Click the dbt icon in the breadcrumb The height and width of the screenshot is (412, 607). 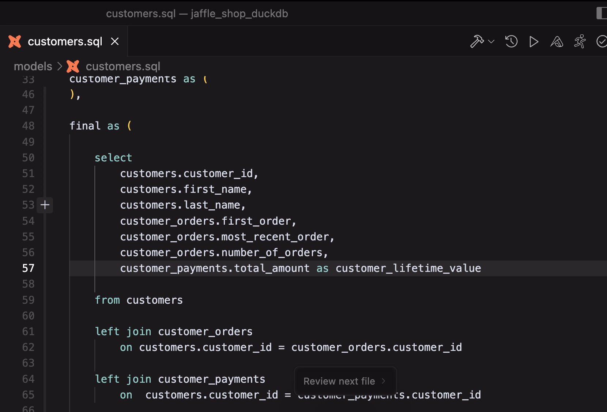point(73,66)
